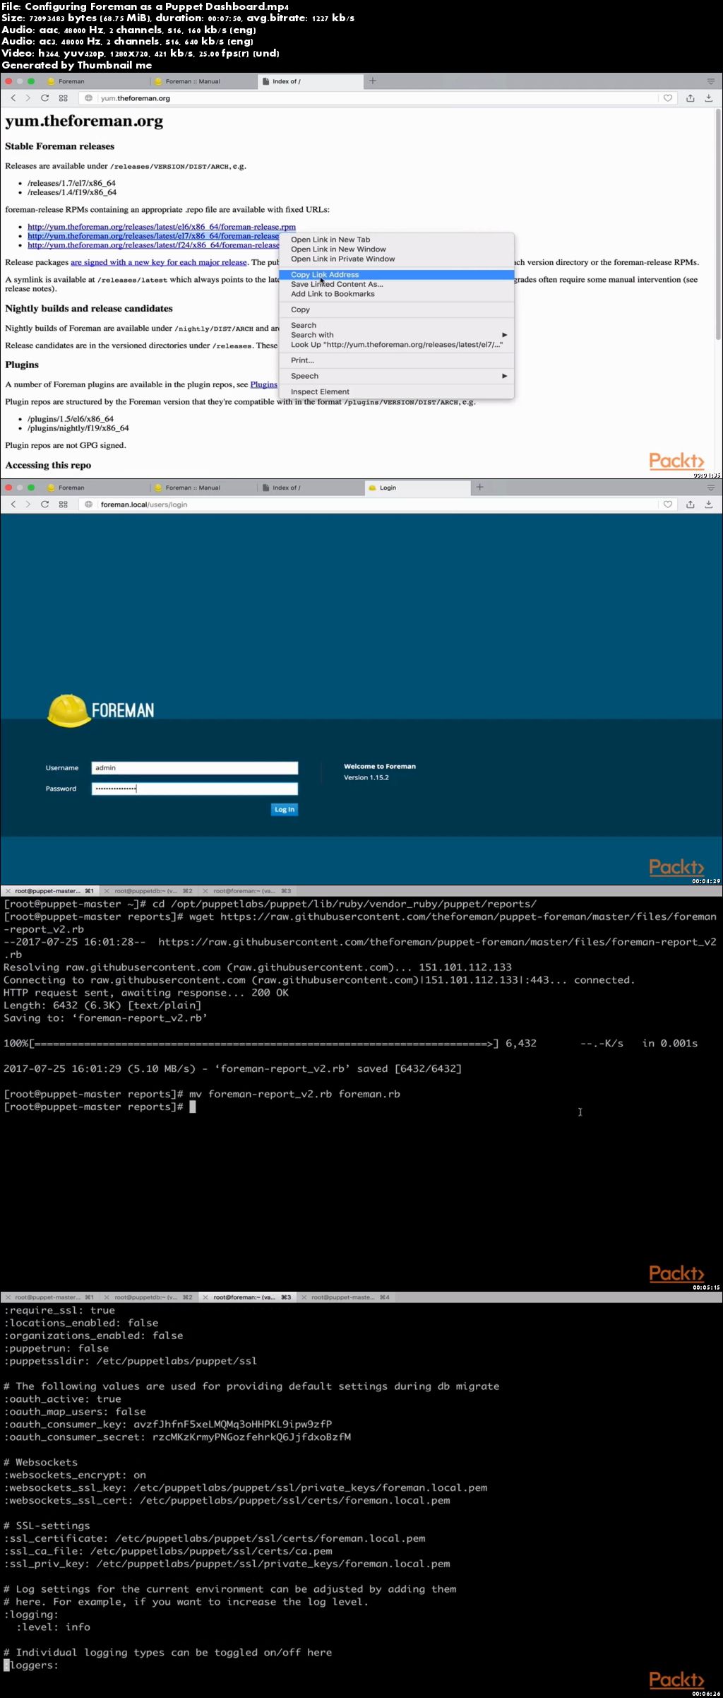Add a new tab after the Login tab
Image resolution: width=723 pixels, height=1698 pixels.
coord(480,487)
